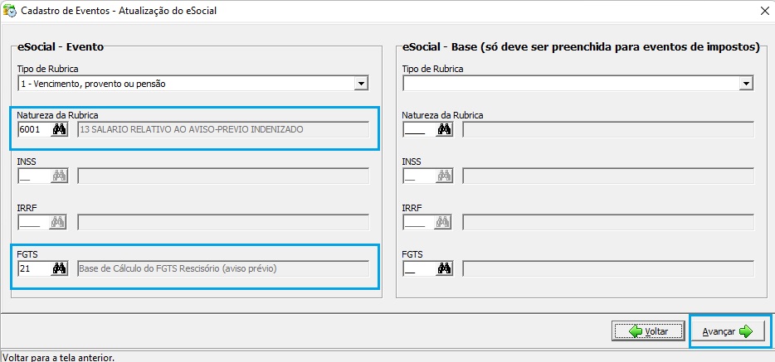Click the 'eSocial - Evento' group title

click(61, 47)
